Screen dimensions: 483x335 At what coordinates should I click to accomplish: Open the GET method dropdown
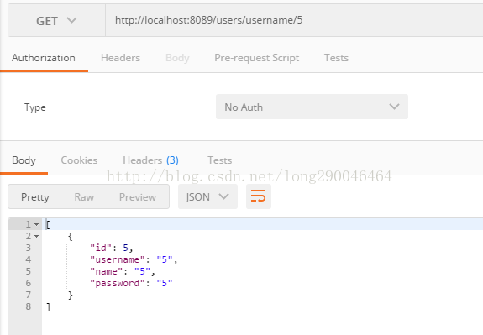(x=56, y=21)
